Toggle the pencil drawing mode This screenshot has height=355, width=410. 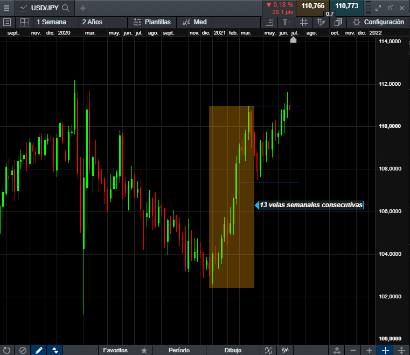[39, 350]
